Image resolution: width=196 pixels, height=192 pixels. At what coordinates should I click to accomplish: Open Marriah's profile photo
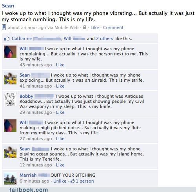(x=10, y=178)
